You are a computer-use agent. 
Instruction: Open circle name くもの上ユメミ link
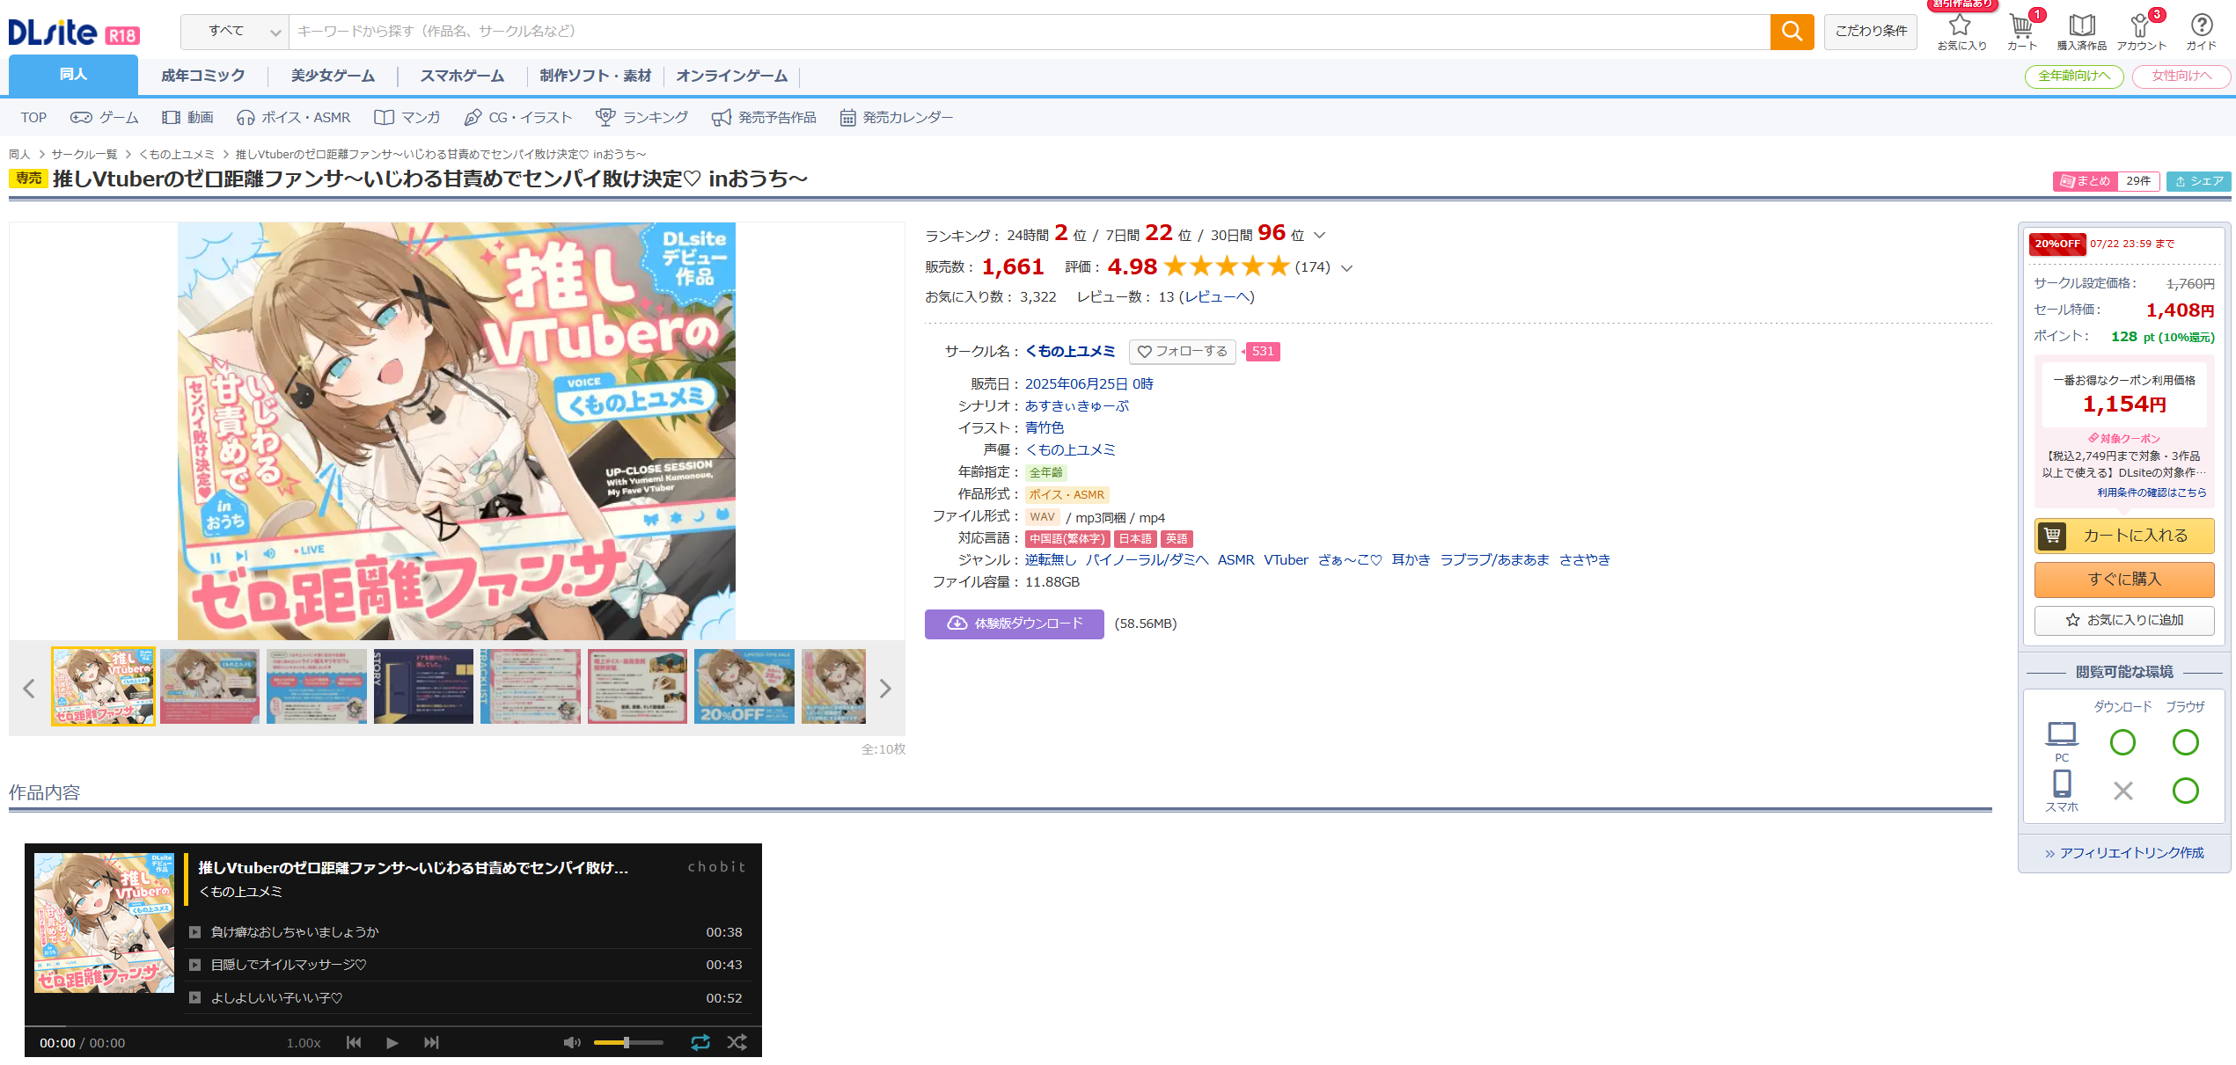coord(1070,352)
